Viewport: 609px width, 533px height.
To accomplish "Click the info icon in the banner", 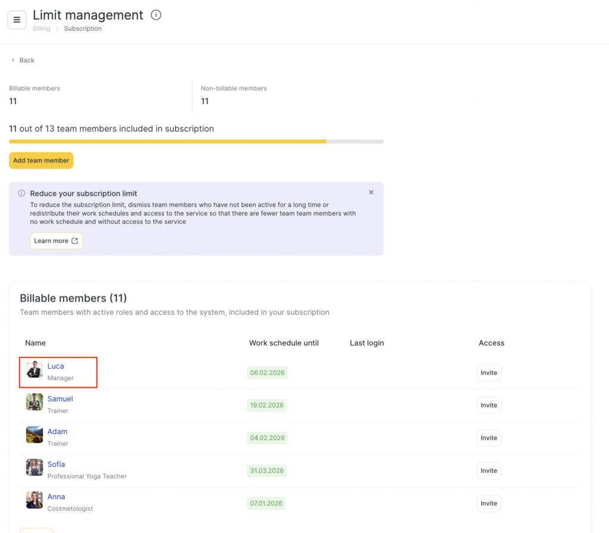I will pos(22,193).
